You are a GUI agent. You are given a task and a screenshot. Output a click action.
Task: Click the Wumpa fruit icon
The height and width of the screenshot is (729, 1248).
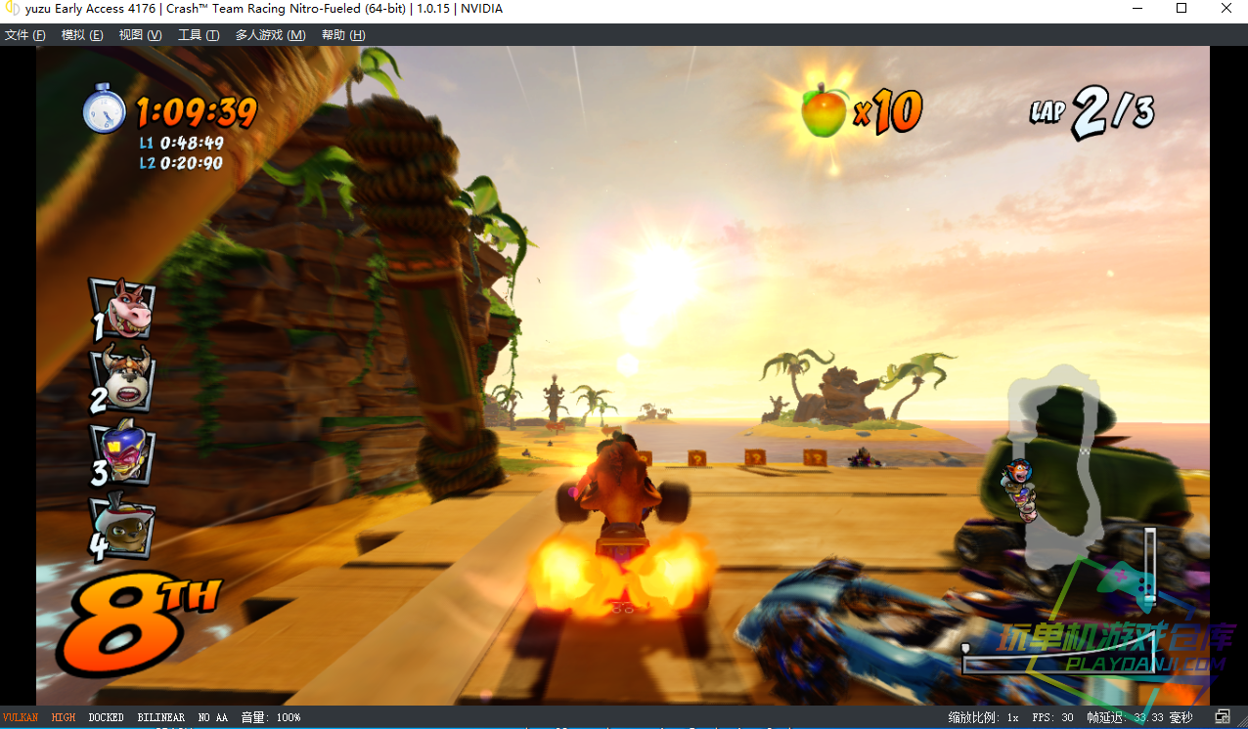pos(824,110)
